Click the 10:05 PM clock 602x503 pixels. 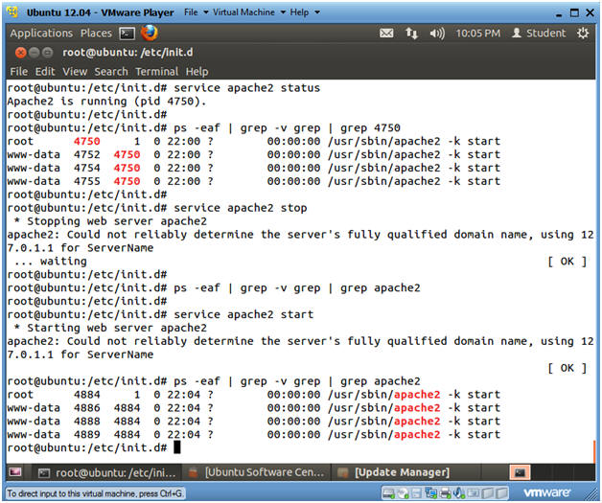(x=478, y=34)
